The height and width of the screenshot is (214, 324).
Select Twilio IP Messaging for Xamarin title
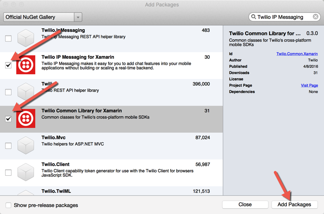[78, 57]
